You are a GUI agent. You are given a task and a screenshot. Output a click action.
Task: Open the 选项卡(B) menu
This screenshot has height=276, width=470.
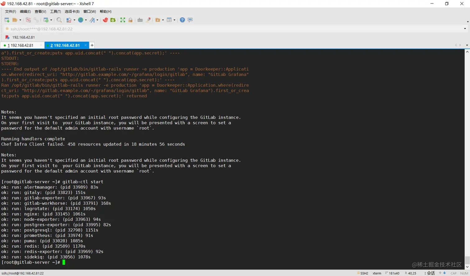pos(72,12)
